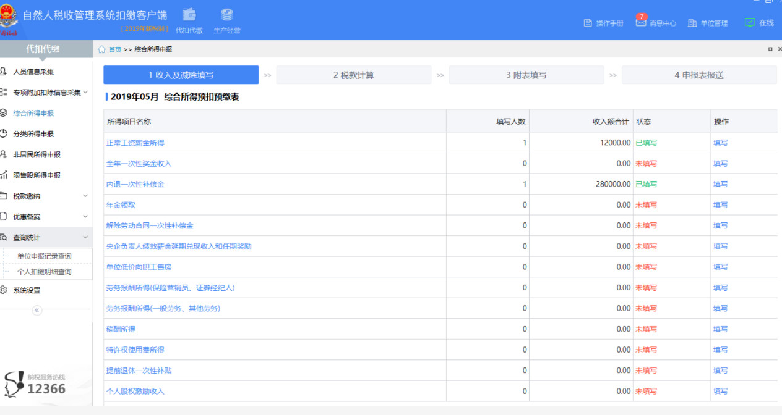Click the 优惠备案 sidebar icon

pyautogui.click(x=4, y=217)
